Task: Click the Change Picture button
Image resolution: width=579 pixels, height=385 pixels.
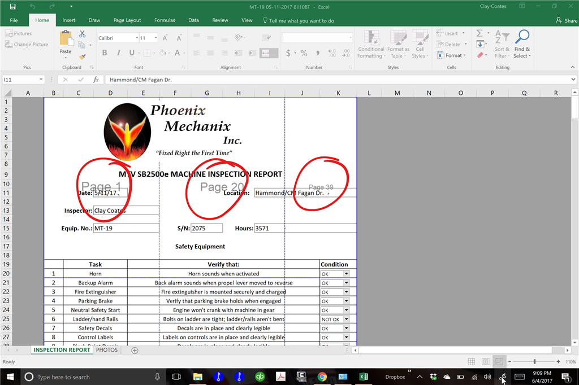Action: [x=27, y=44]
